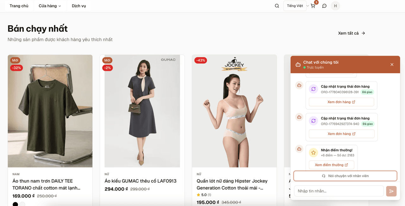Go to Trang chủ
405x206 pixels.
(x=19, y=6)
